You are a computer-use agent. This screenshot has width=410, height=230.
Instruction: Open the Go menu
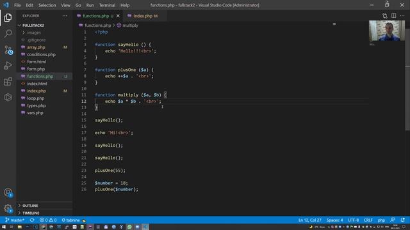pos(78,5)
